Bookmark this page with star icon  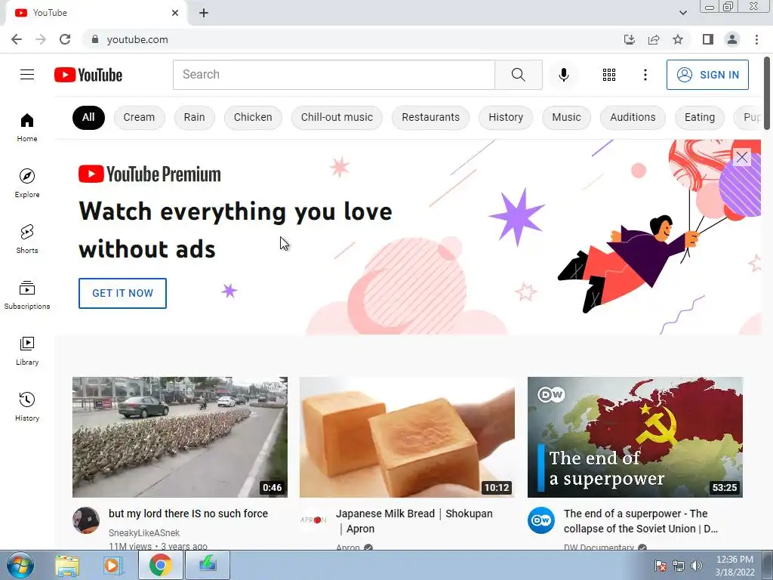[678, 39]
